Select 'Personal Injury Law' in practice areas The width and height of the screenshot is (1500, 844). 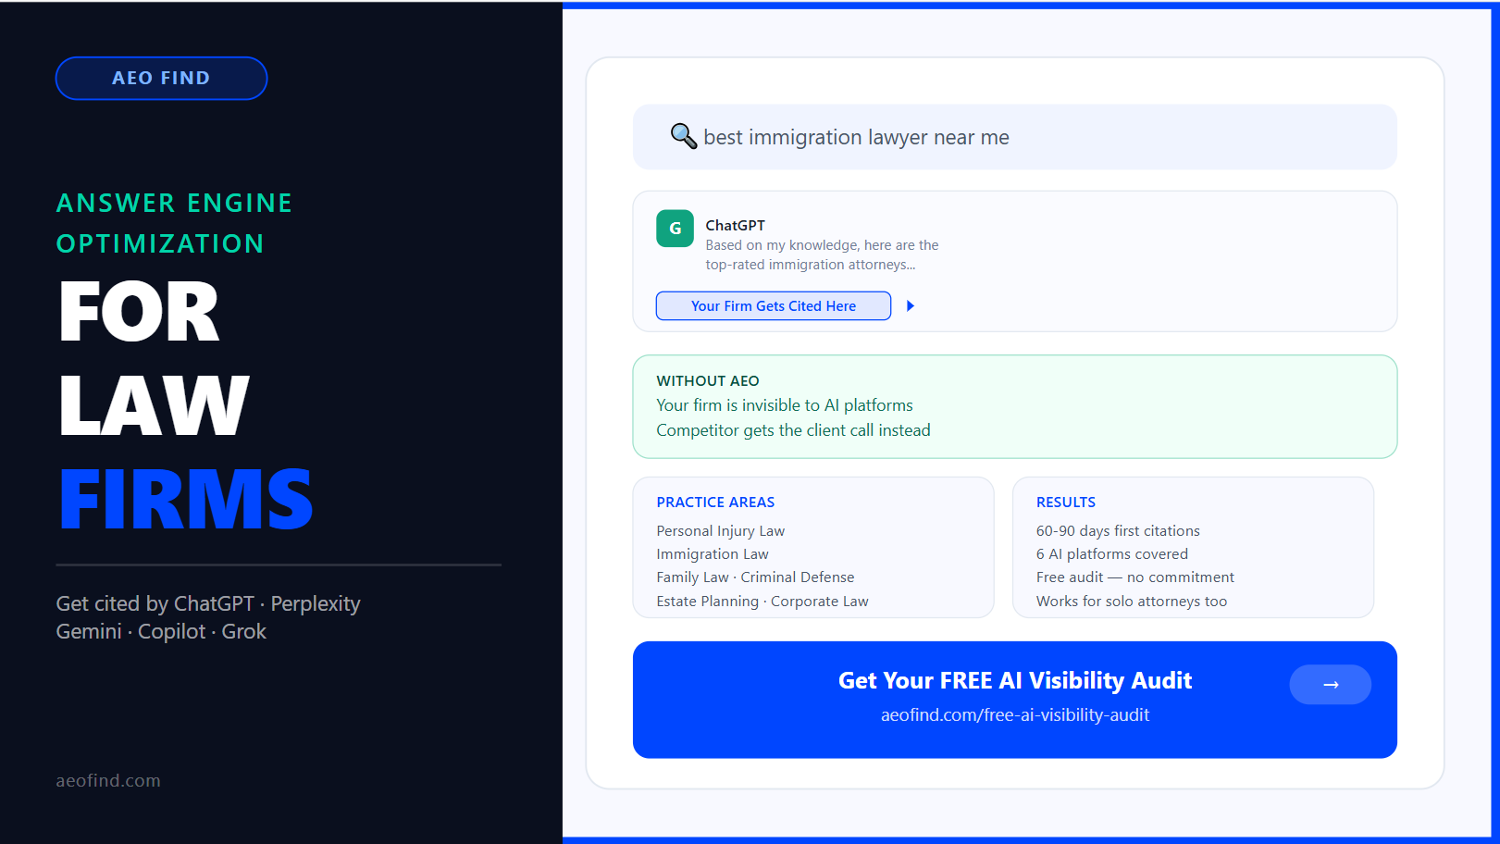720,531
